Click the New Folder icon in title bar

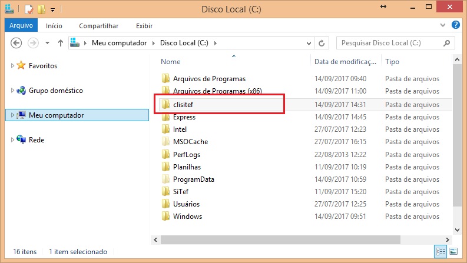(x=41, y=9)
